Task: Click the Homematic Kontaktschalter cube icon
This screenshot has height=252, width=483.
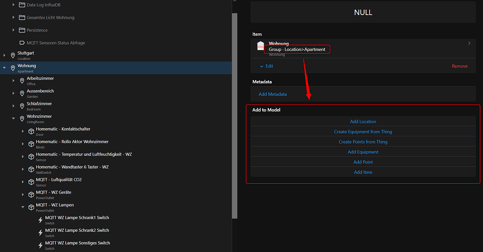Action: coord(31,131)
